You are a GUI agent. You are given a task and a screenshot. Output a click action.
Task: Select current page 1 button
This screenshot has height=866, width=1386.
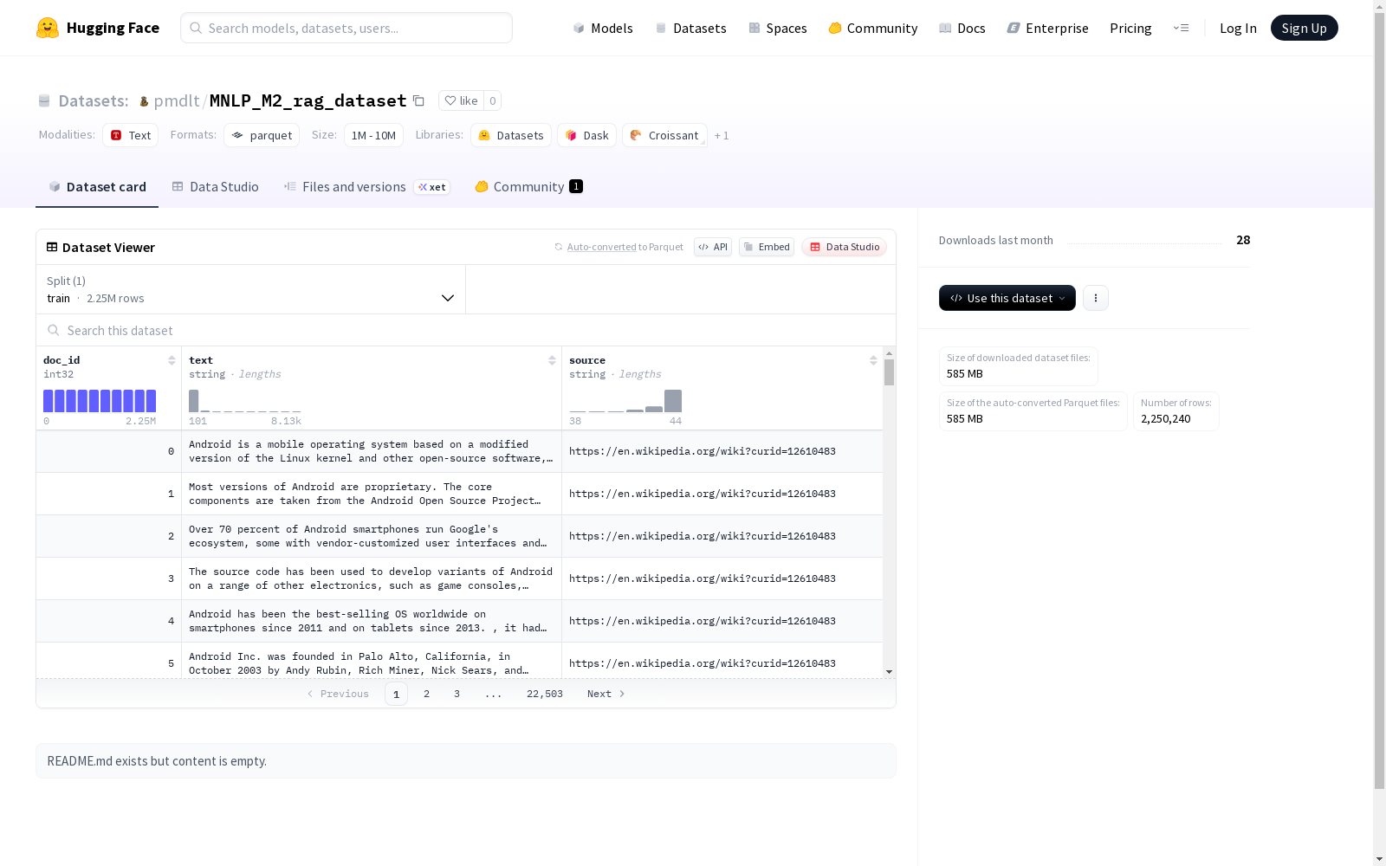pyautogui.click(x=396, y=694)
